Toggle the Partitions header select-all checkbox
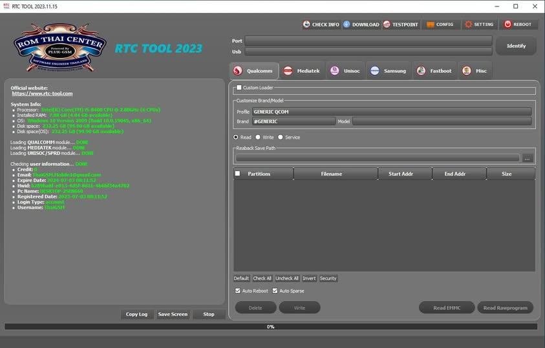This screenshot has height=348, width=545. [238, 173]
